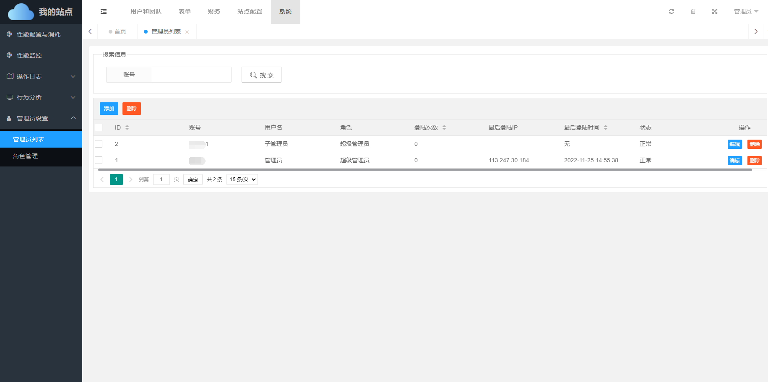Viewport: 768px width, 382px height.
Task: Click the 搜索 button
Action: (x=261, y=75)
